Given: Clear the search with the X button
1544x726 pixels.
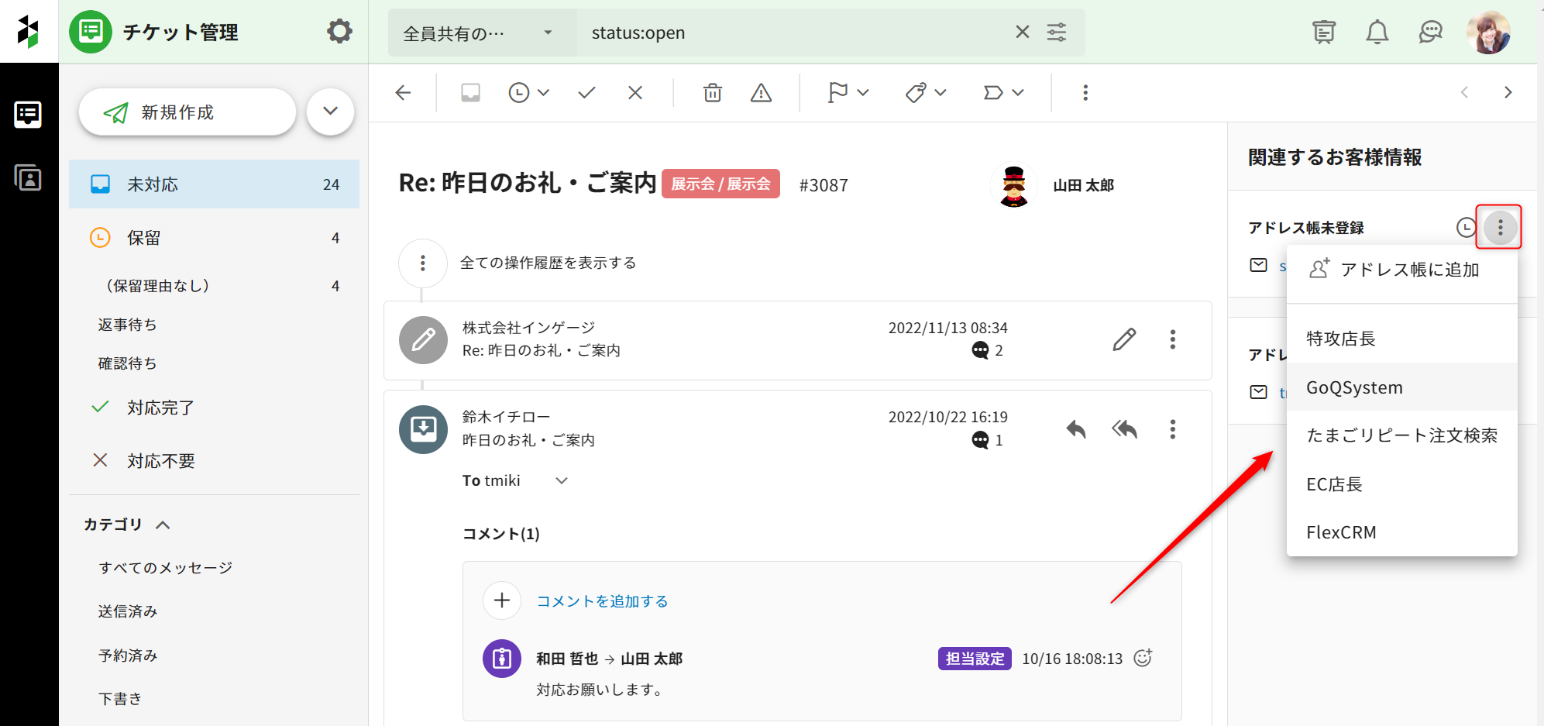Looking at the screenshot, I should (1022, 32).
